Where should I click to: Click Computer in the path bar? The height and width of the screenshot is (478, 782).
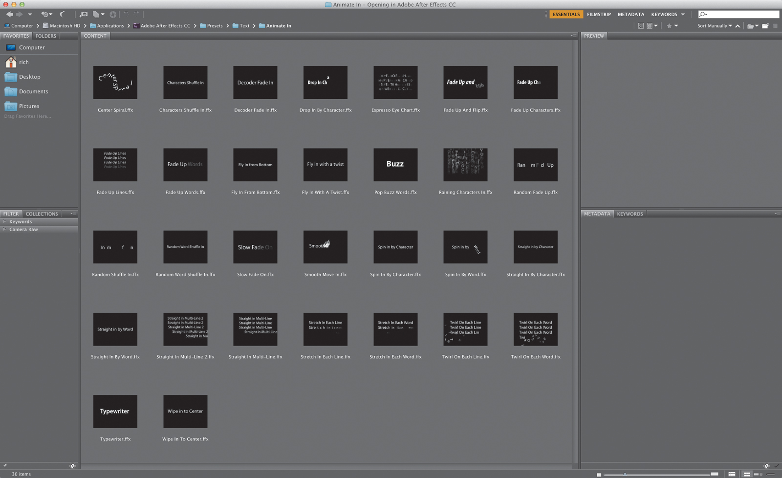tap(19, 26)
